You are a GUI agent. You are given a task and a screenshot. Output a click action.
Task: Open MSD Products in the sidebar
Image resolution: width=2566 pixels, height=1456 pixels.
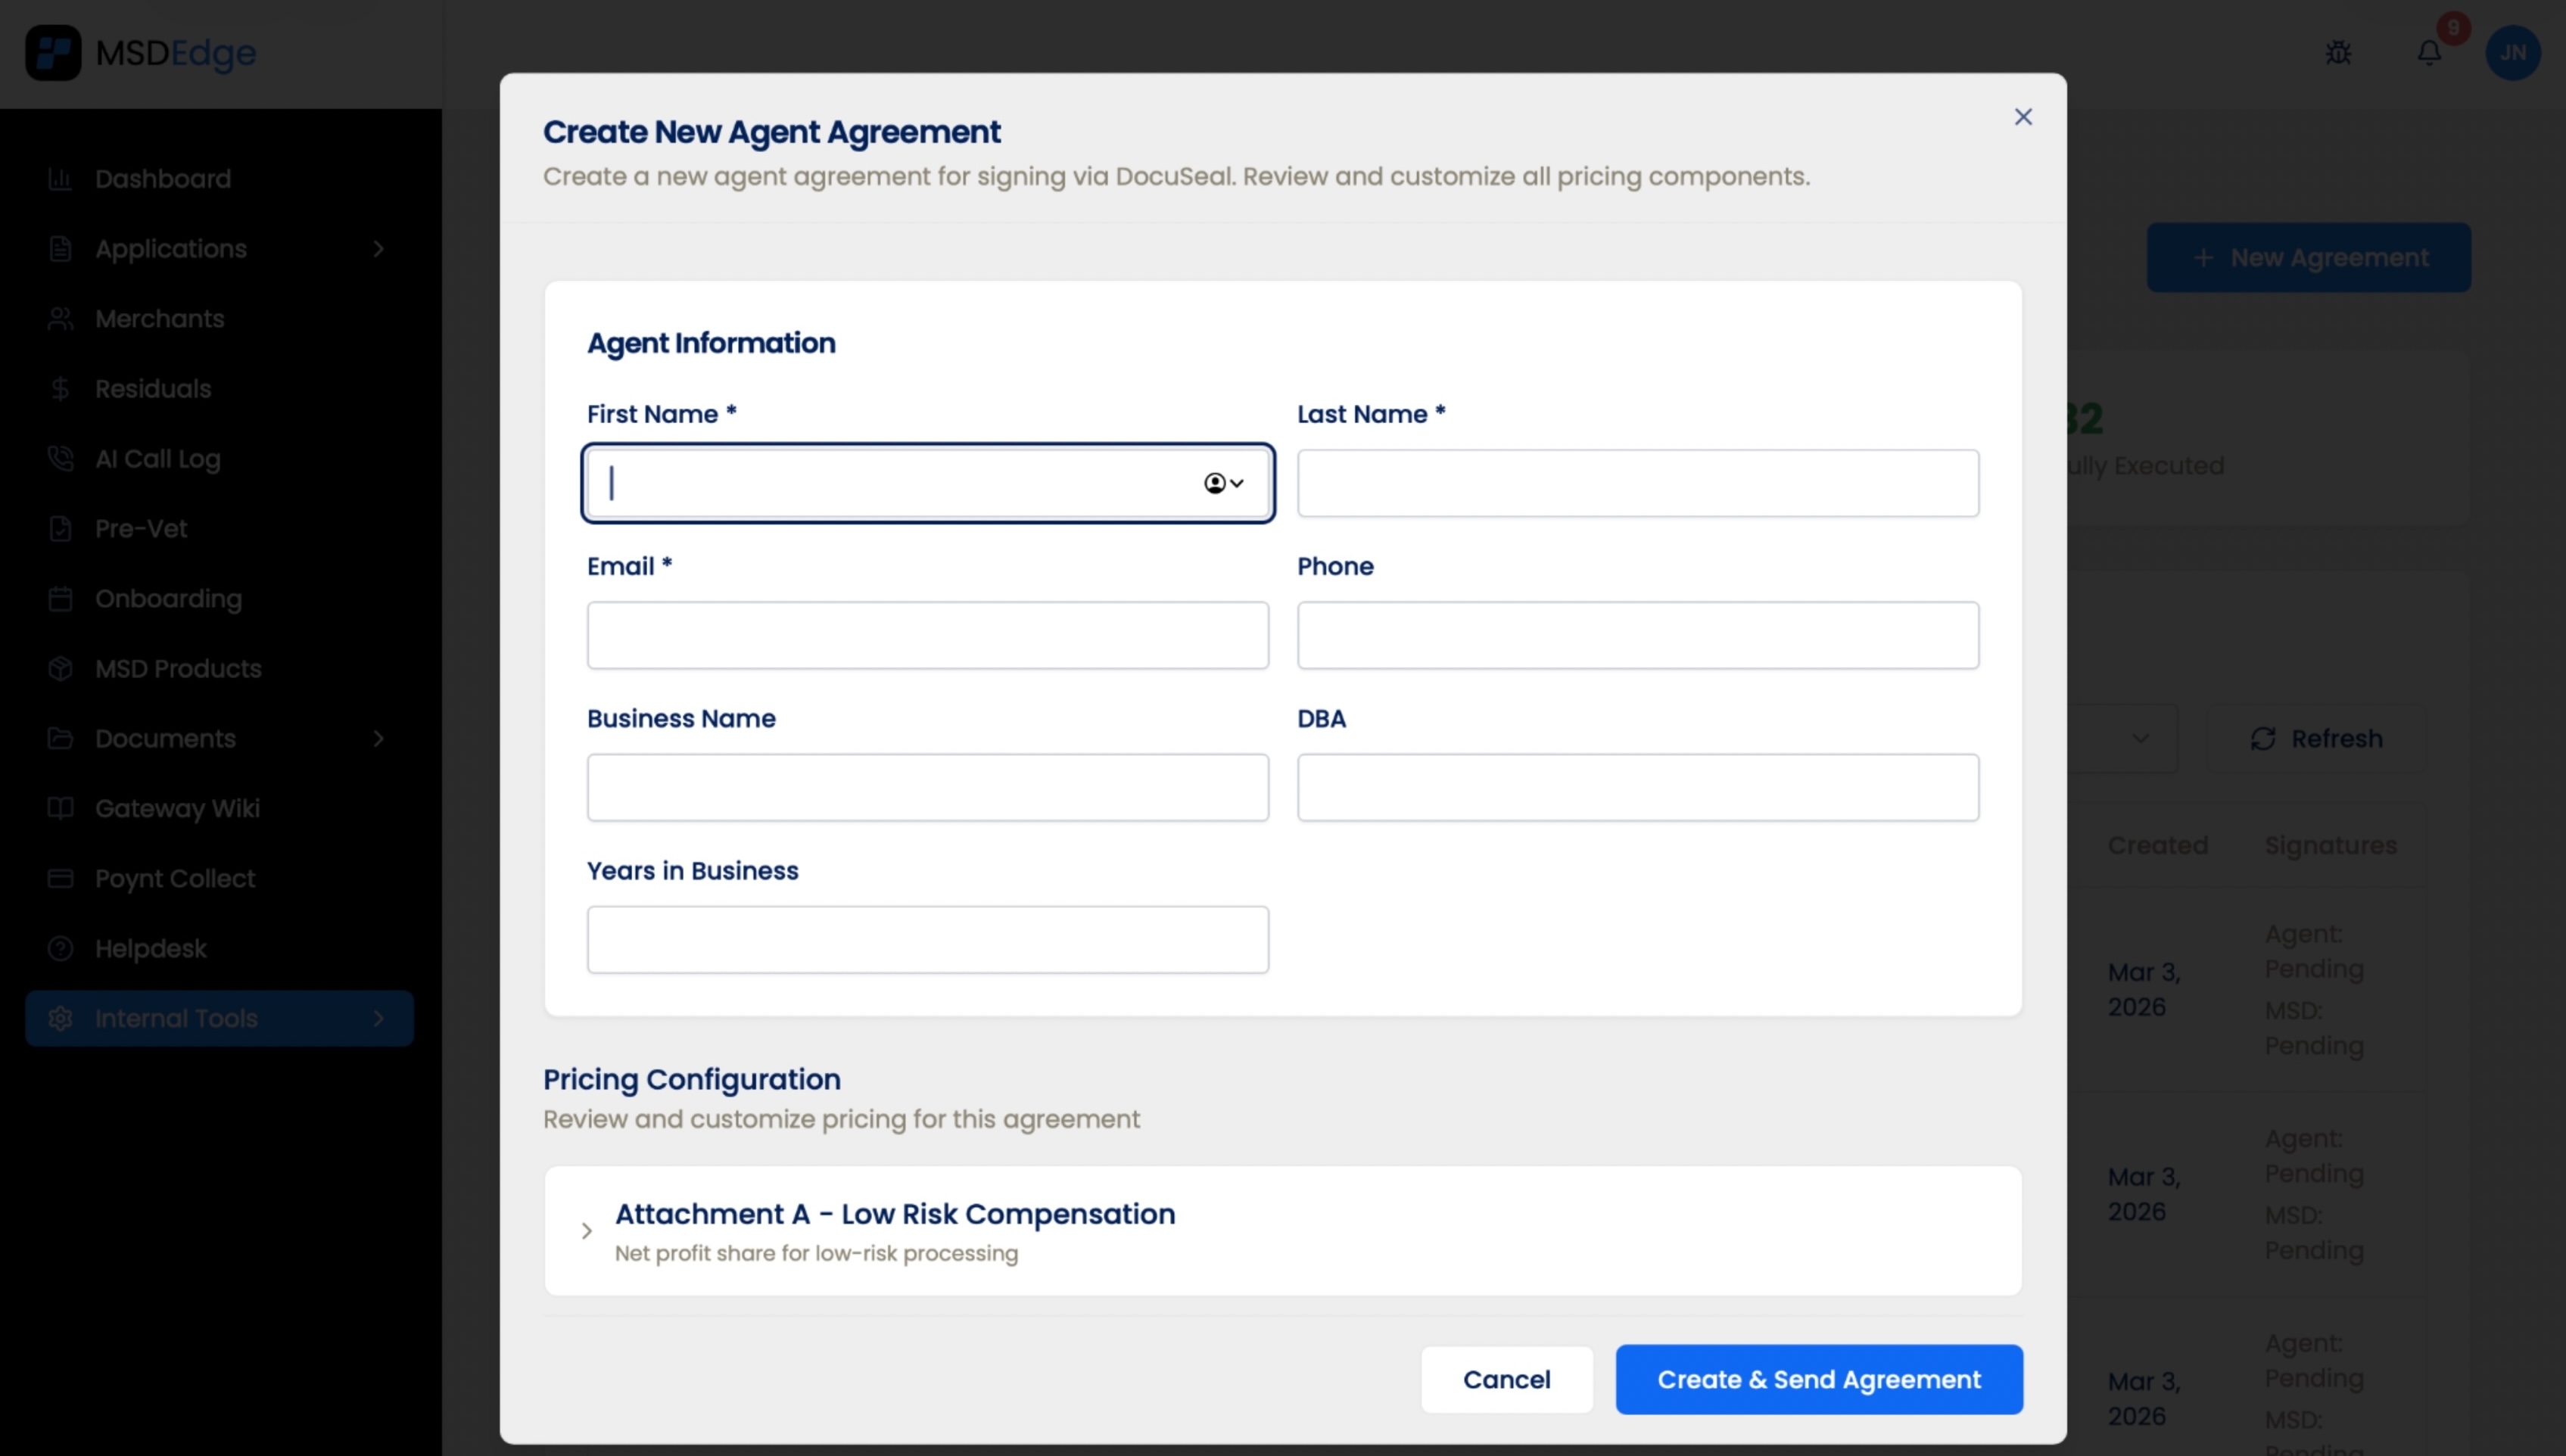pos(178,669)
